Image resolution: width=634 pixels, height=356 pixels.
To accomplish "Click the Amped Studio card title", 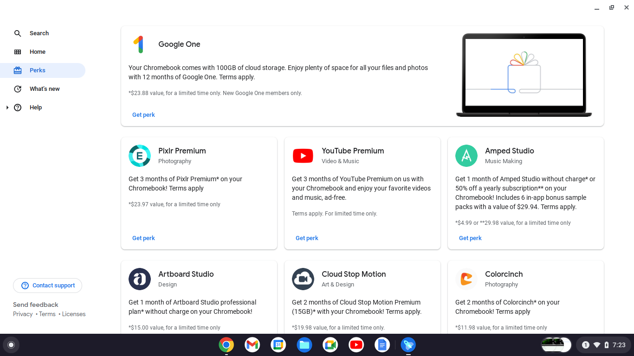I will tap(510, 151).
